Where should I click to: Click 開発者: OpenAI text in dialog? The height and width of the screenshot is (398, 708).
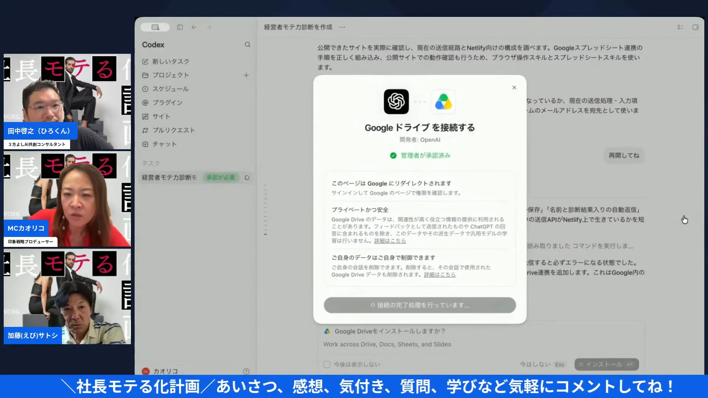pyautogui.click(x=420, y=140)
